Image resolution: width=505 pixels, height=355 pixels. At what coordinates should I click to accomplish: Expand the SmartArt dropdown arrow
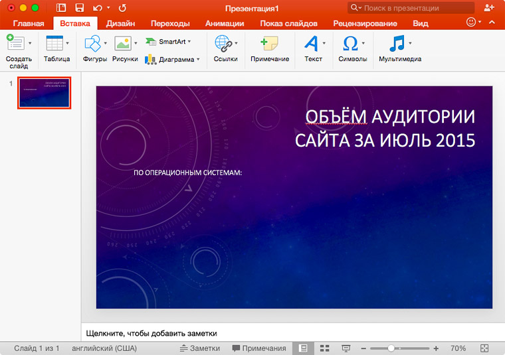click(189, 41)
